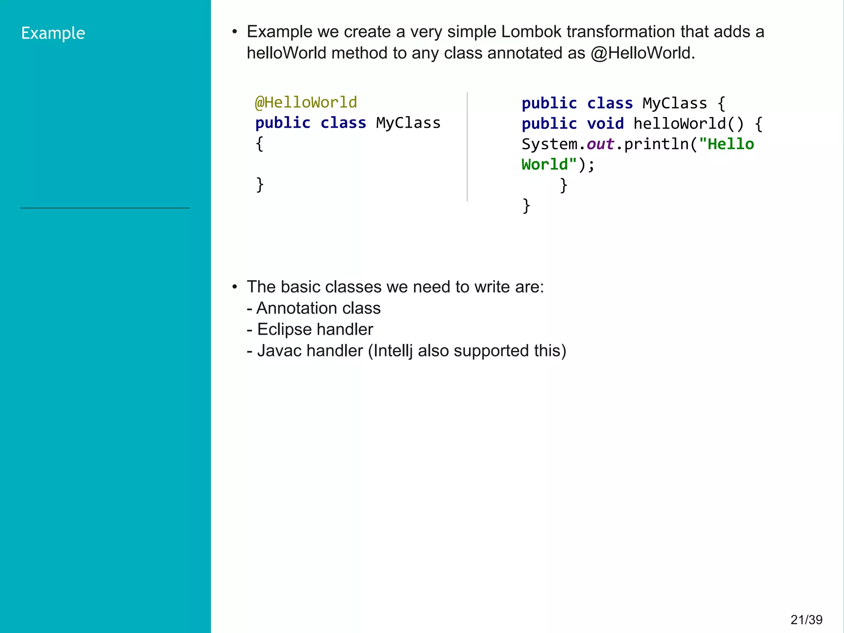This screenshot has height=633, width=844.
Task: Click the 'System.out.println("Hello' line
Action: click(638, 144)
